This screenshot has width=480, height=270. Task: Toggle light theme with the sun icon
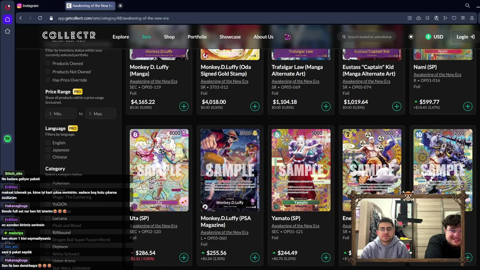pos(411,37)
